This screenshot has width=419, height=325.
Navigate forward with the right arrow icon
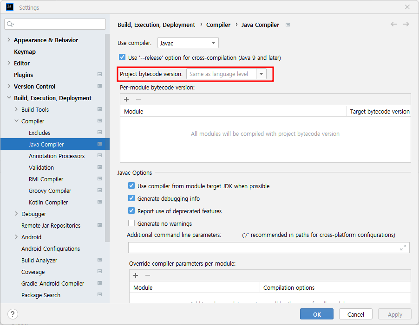[406, 24]
